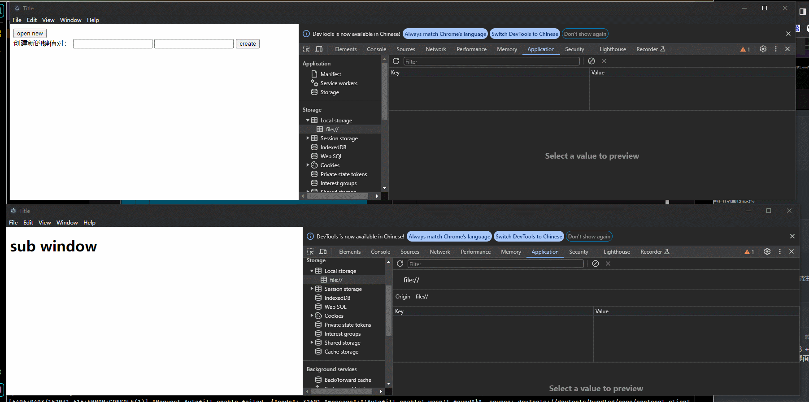Image resolution: width=809 pixels, height=402 pixels.
Task: Focus Filter box in top DevTools
Action: click(491, 61)
